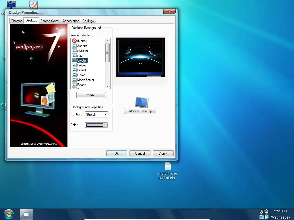The height and width of the screenshot is (220, 294).
Task: Click the Home wallpaper icon
Action: [x=74, y=75]
